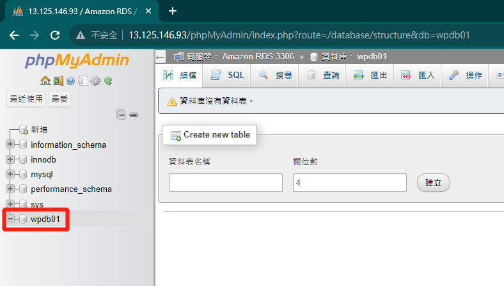This screenshot has width=504, height=286.
Task: Collapse wpdb01 database node
Action: [x=10, y=219]
